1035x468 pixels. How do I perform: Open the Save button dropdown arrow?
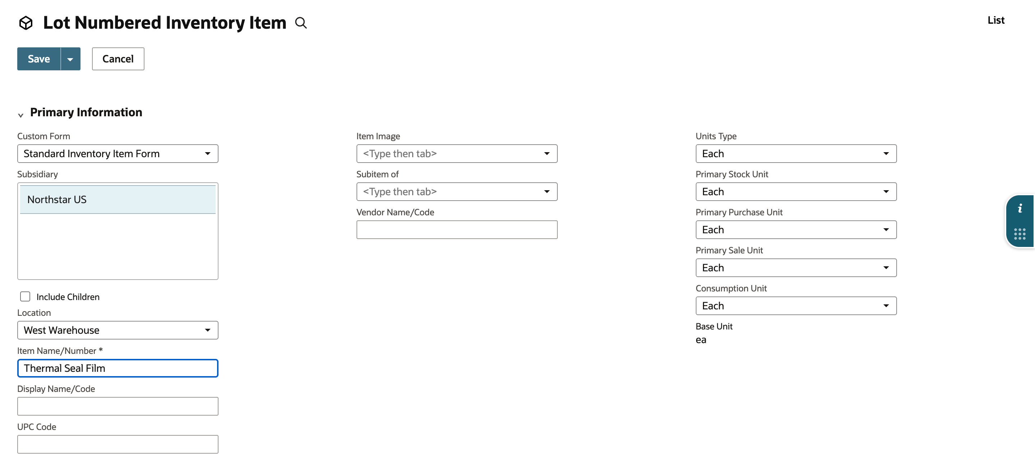70,59
